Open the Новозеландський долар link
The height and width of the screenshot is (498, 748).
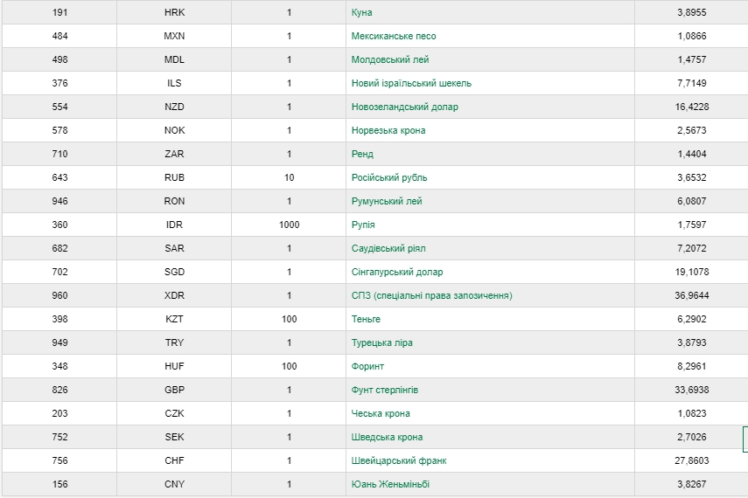tap(404, 107)
